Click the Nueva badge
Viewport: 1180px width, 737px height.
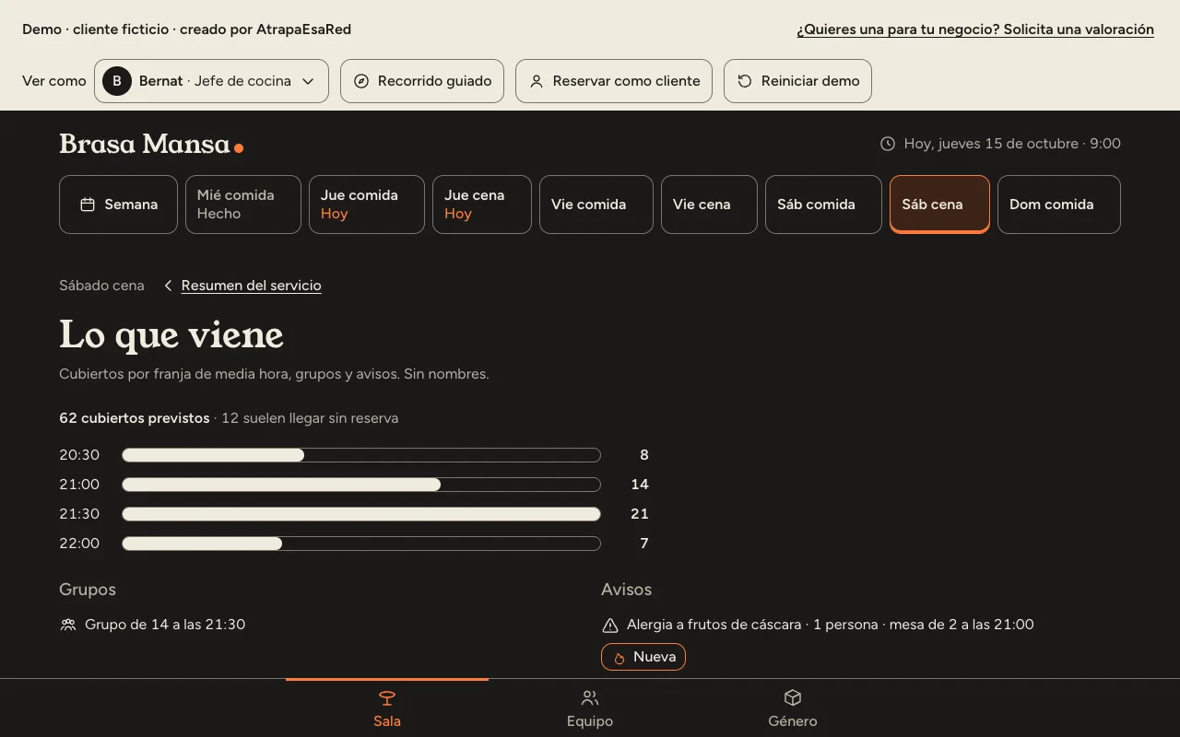tap(643, 657)
